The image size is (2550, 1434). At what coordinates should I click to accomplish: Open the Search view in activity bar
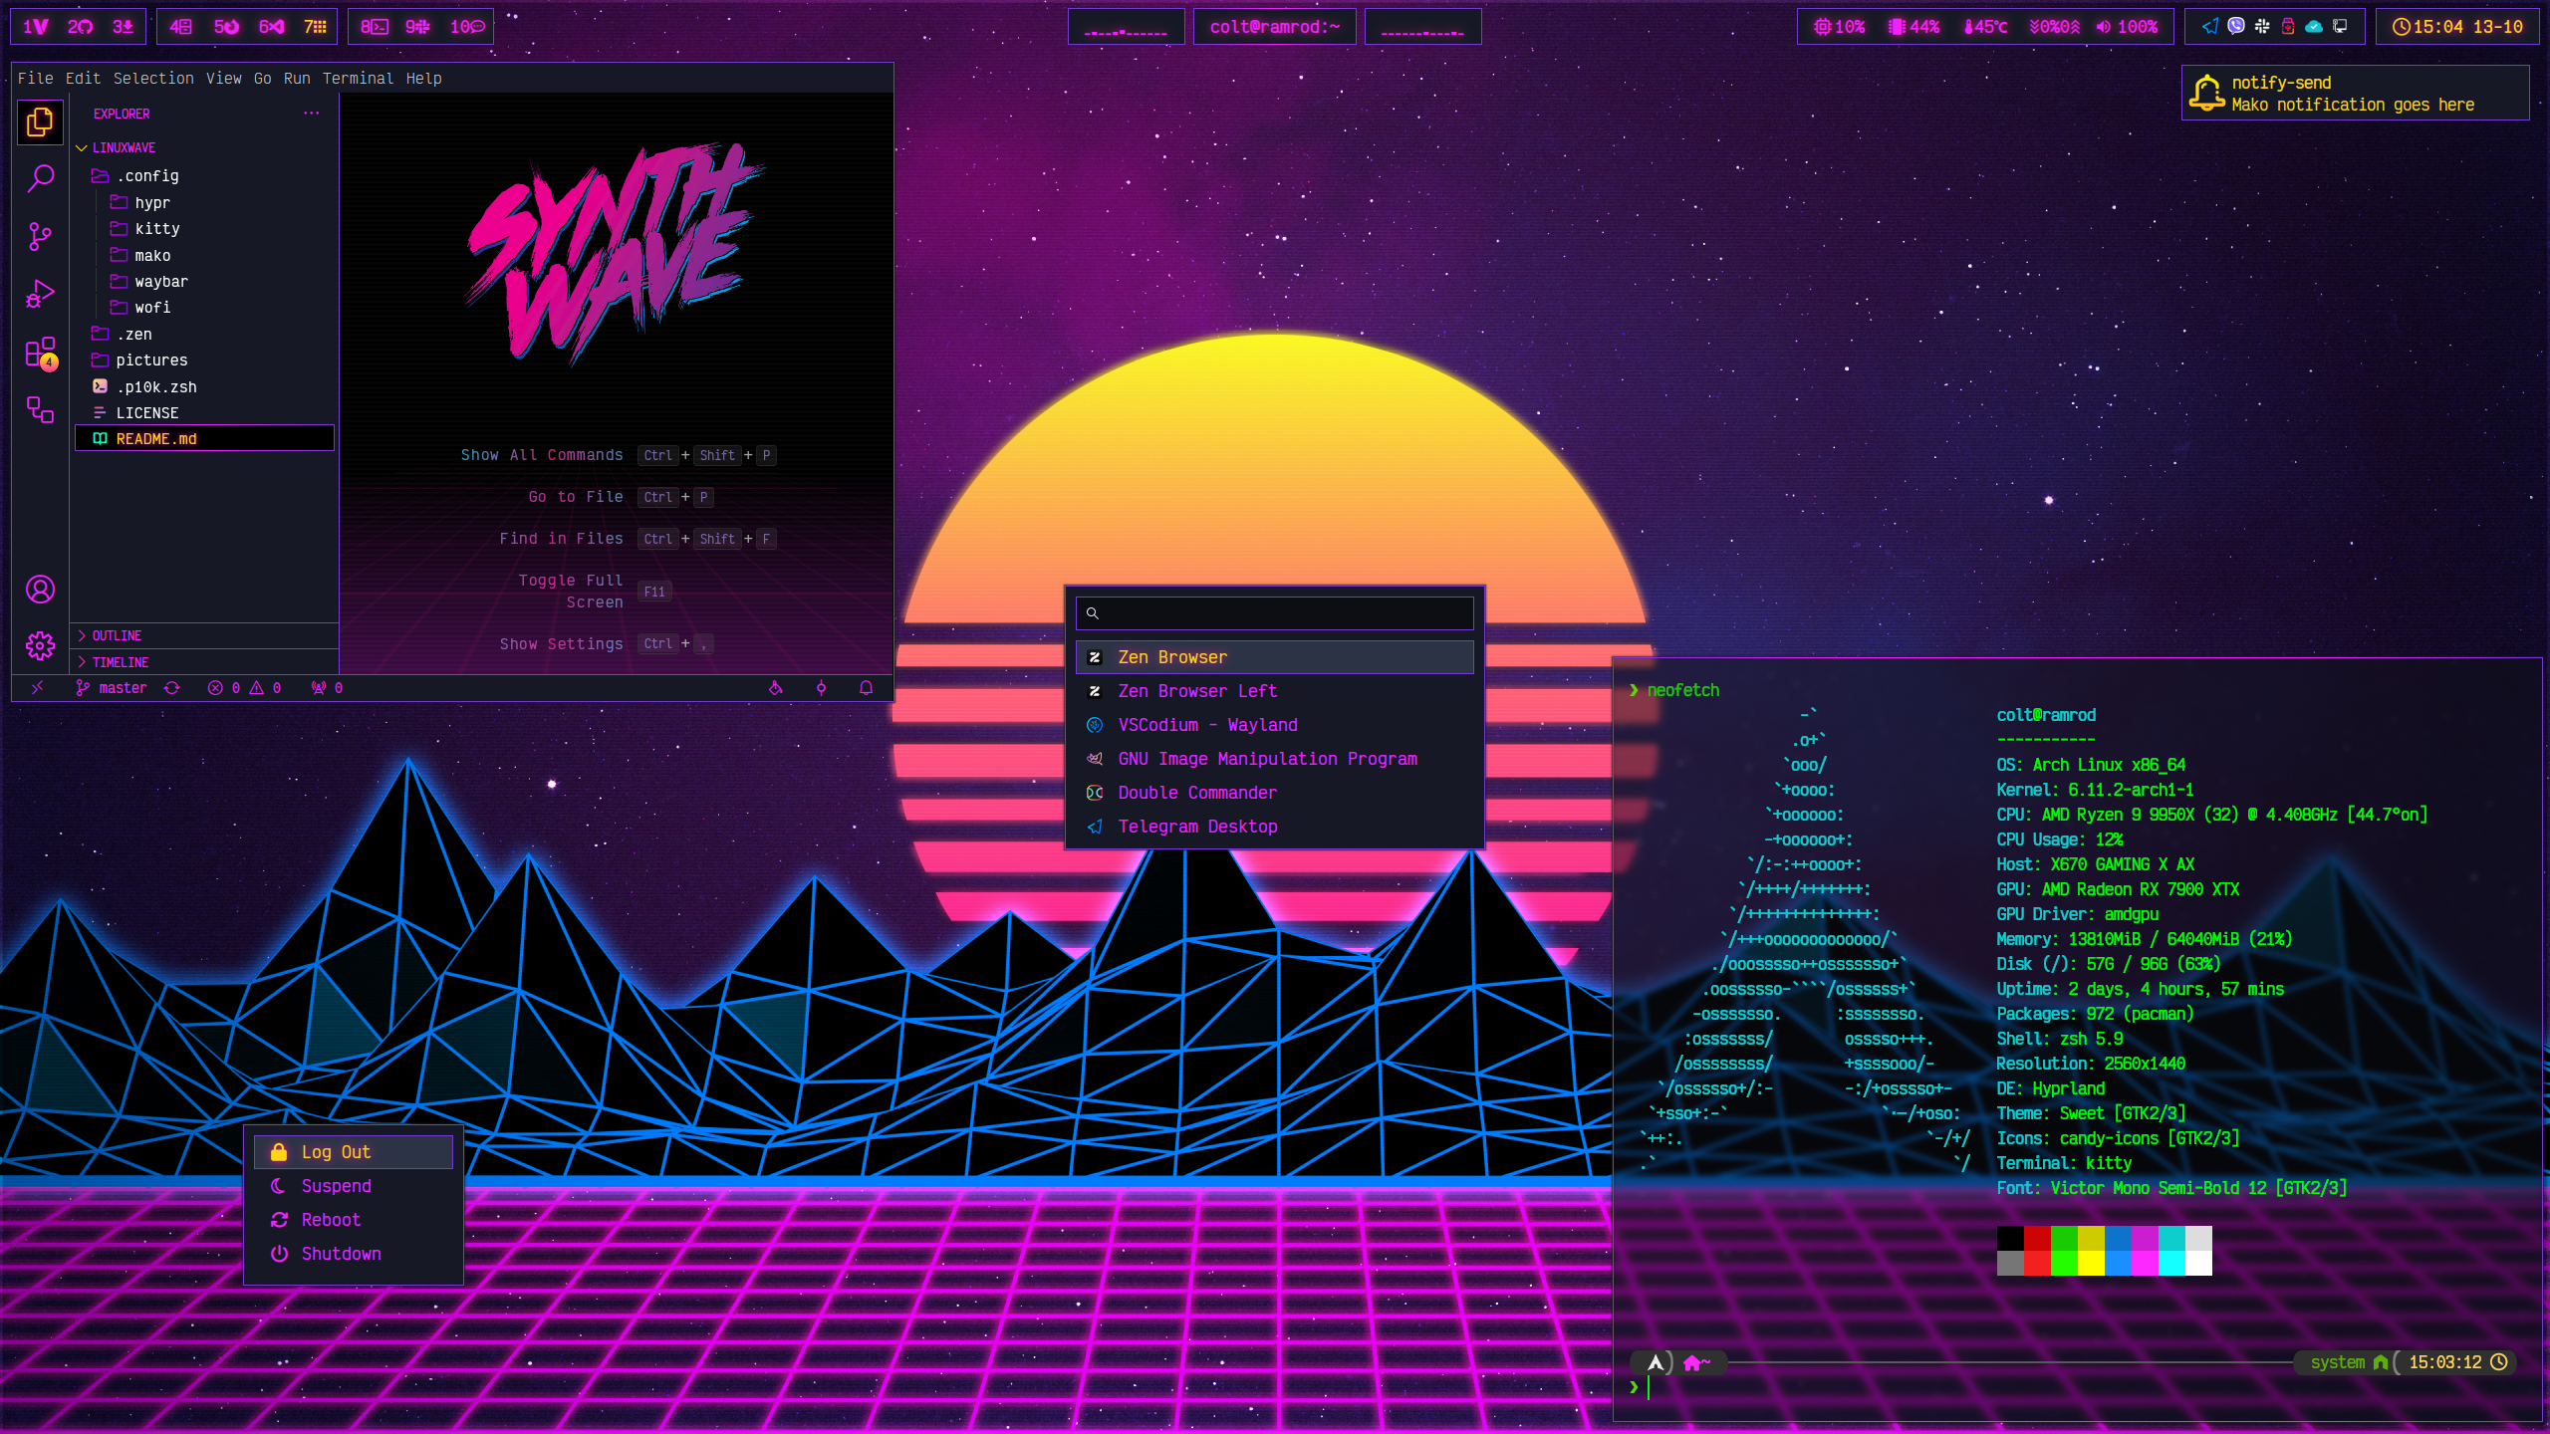click(40, 178)
